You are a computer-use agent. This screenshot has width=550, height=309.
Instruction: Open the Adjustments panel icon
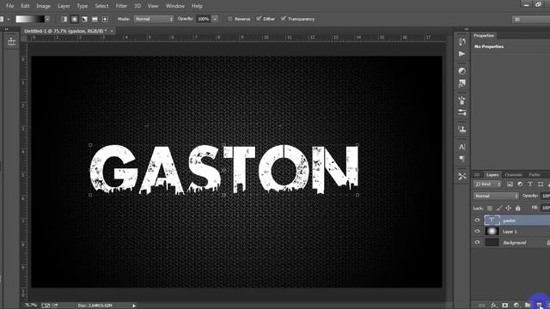point(462,71)
